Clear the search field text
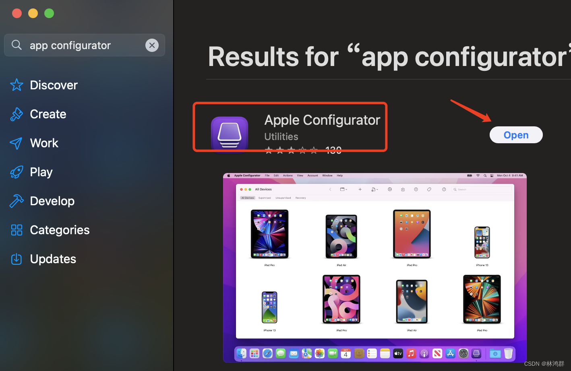The height and width of the screenshot is (371, 571). (x=152, y=45)
